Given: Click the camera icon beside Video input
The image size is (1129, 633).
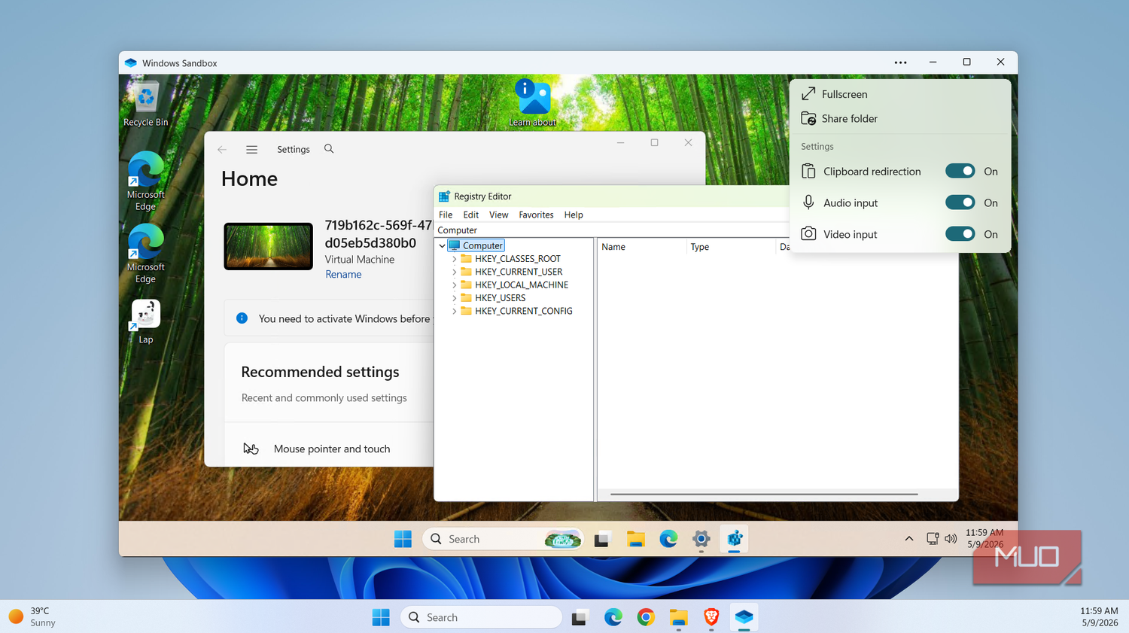Looking at the screenshot, I should [808, 234].
